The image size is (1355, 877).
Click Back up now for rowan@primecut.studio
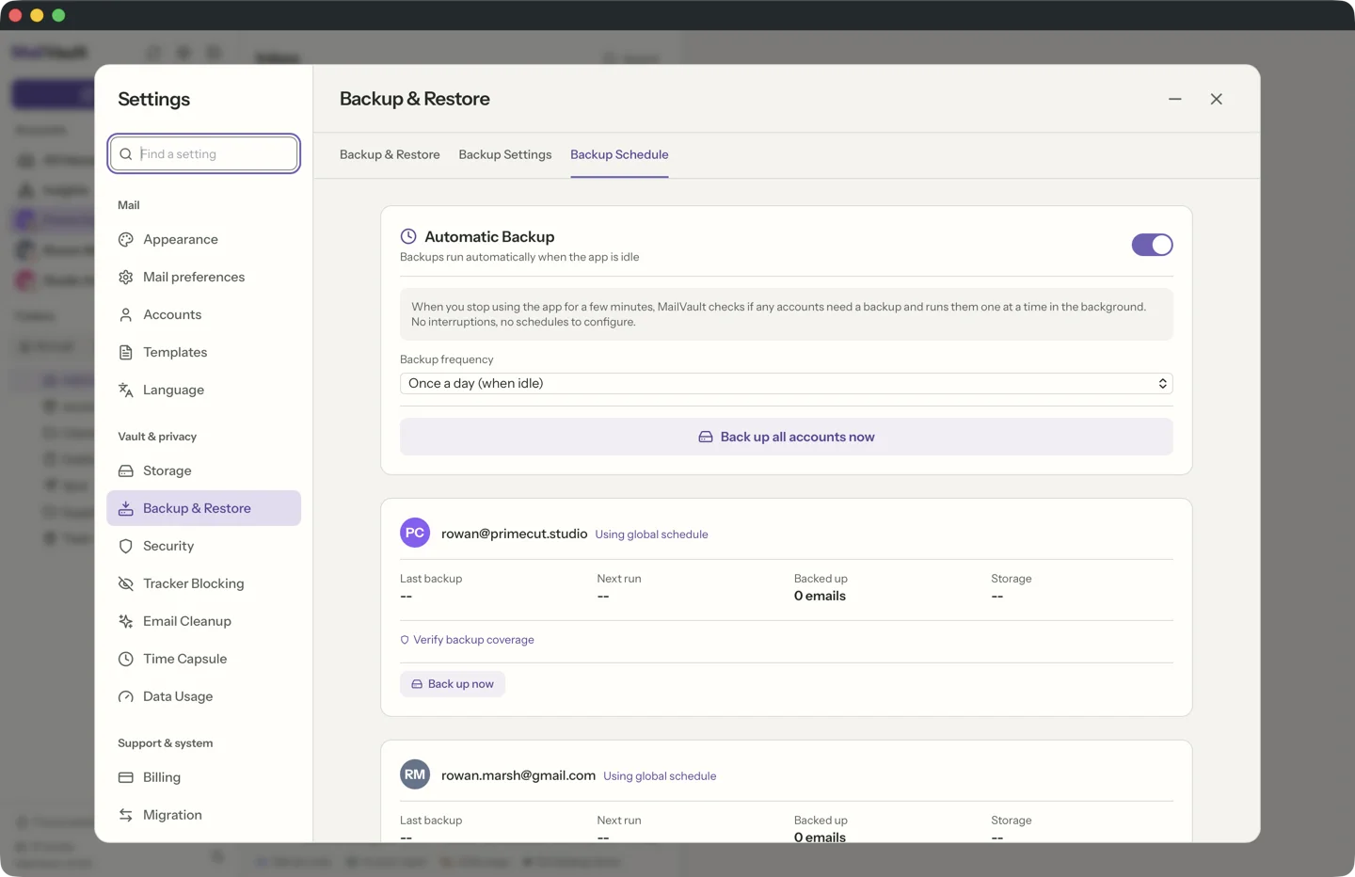click(x=453, y=684)
